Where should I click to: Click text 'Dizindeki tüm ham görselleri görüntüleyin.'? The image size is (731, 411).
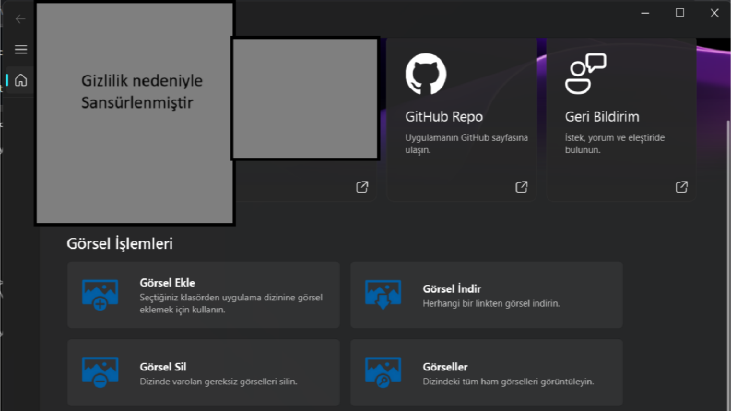point(508,382)
